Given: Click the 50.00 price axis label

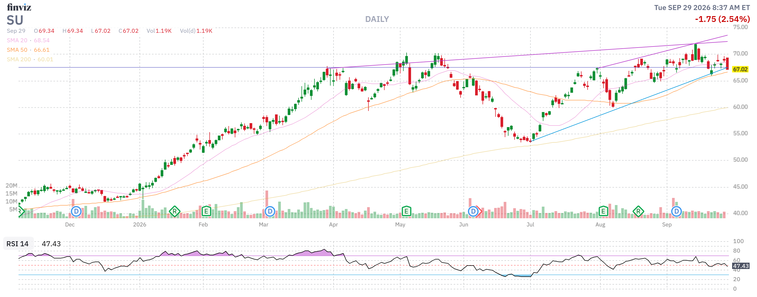Looking at the screenshot, I should coord(740,160).
